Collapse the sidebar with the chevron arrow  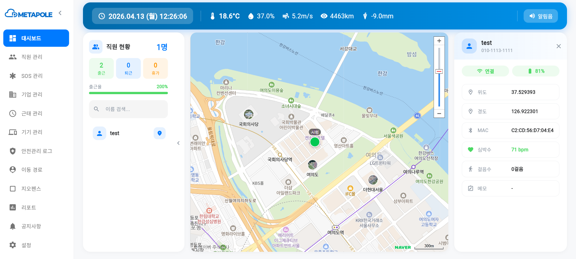(x=60, y=13)
